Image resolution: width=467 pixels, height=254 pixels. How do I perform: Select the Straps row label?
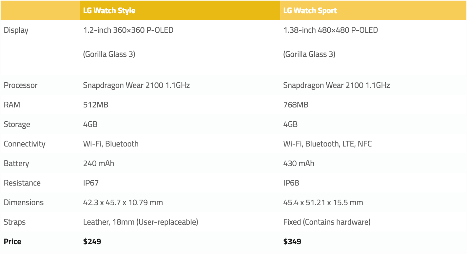15,222
